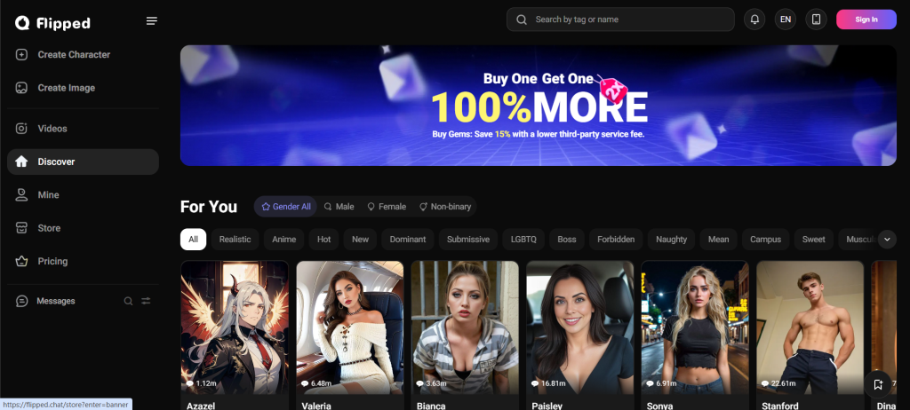Select the Naughty tag
The image size is (910, 410).
(x=672, y=240)
